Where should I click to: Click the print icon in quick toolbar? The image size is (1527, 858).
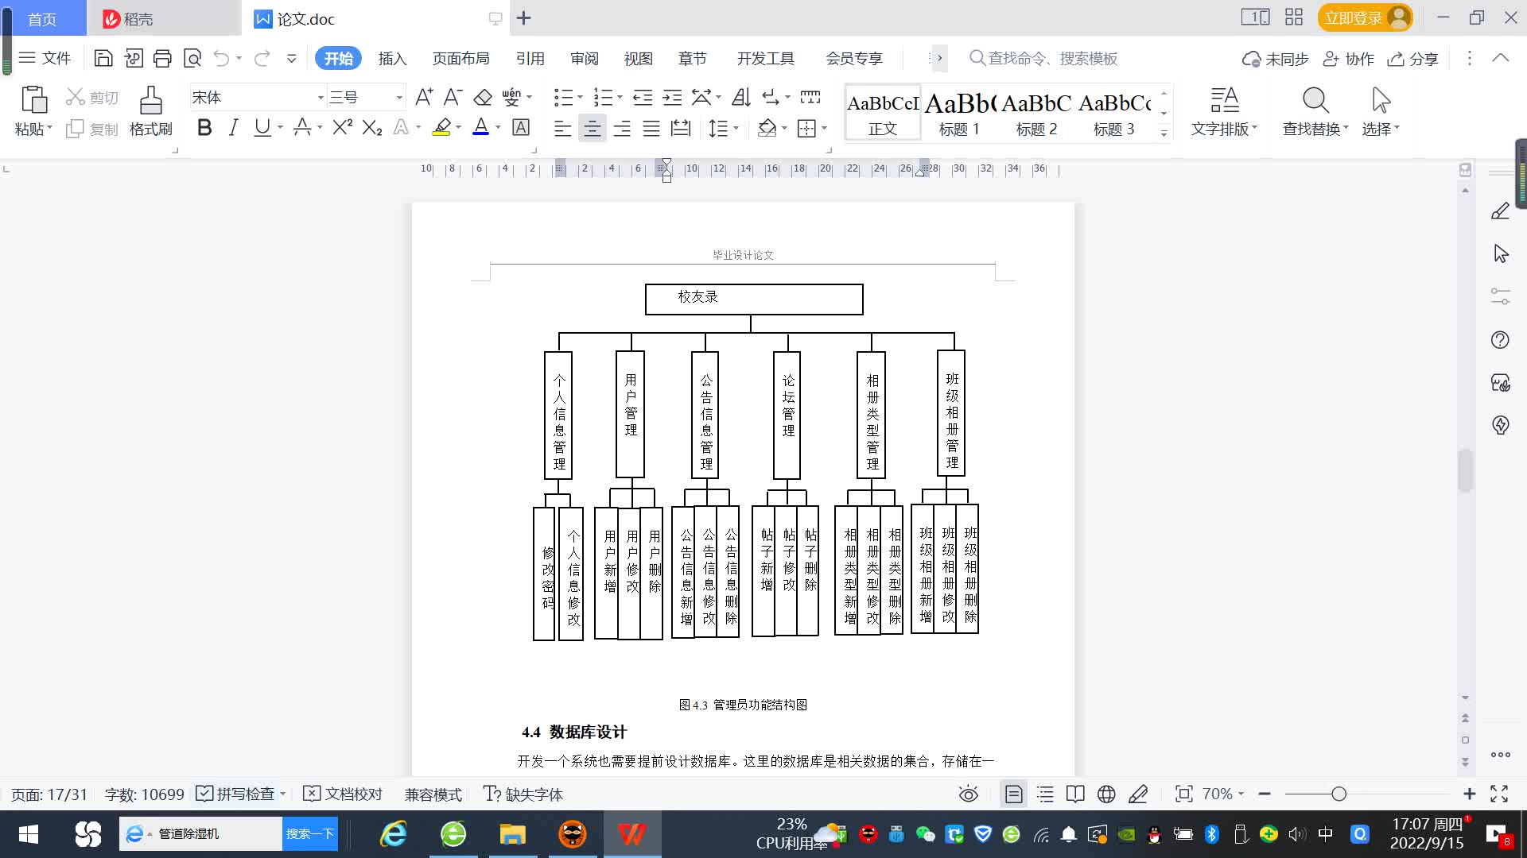point(162,58)
